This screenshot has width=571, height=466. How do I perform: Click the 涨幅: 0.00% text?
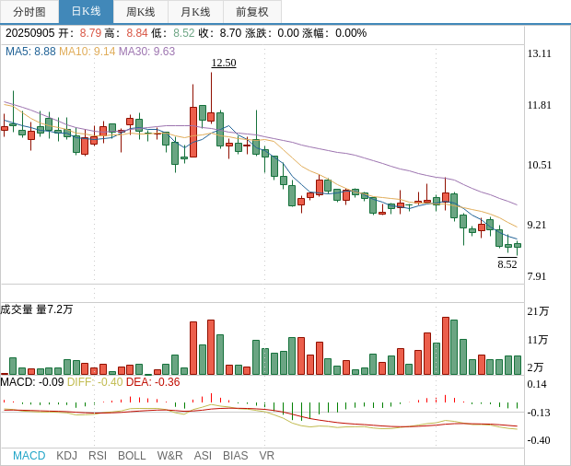334,33
